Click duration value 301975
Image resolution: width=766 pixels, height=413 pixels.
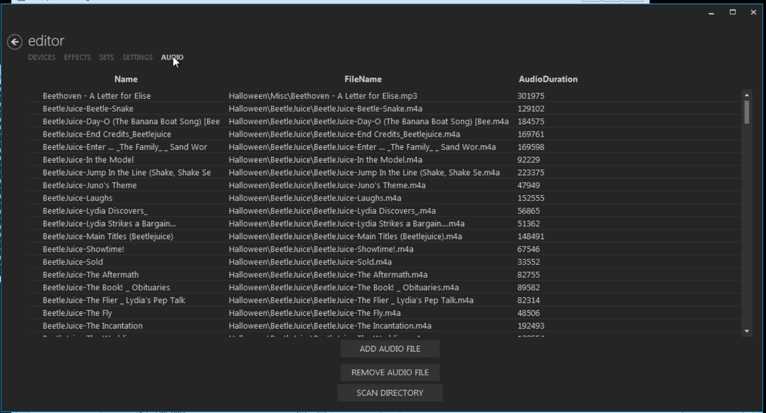pyautogui.click(x=531, y=96)
